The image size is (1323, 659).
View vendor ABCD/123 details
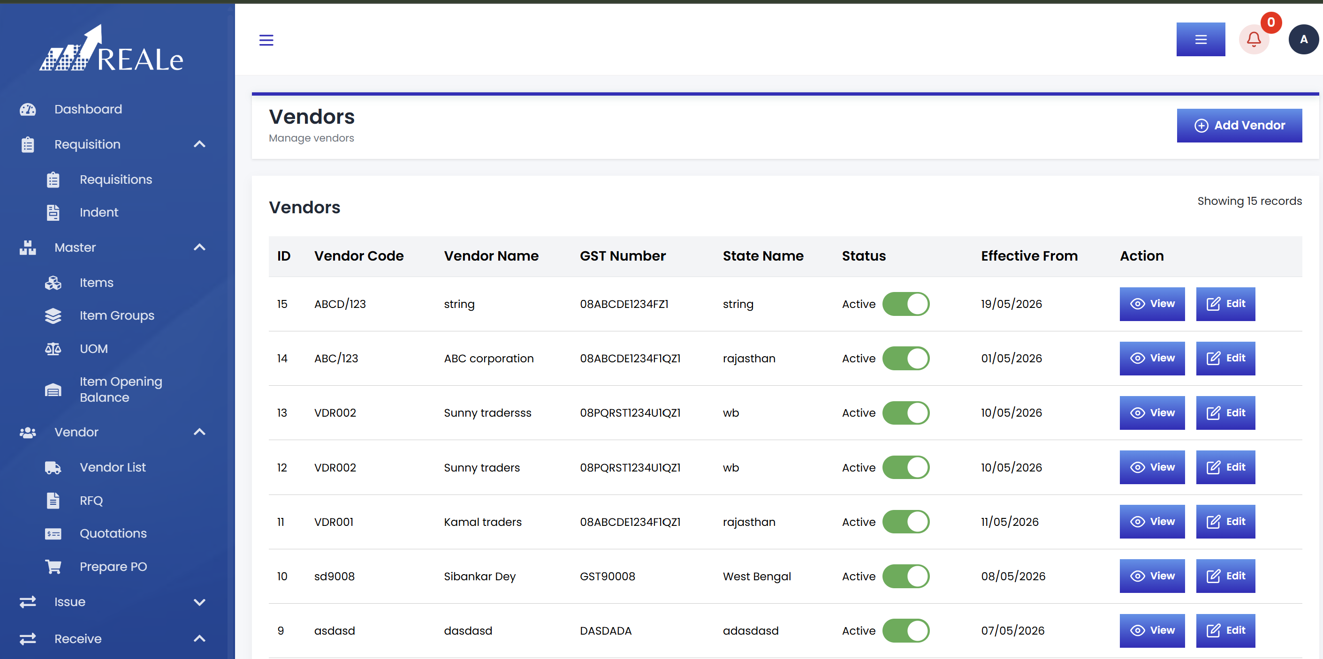[x=1152, y=304]
